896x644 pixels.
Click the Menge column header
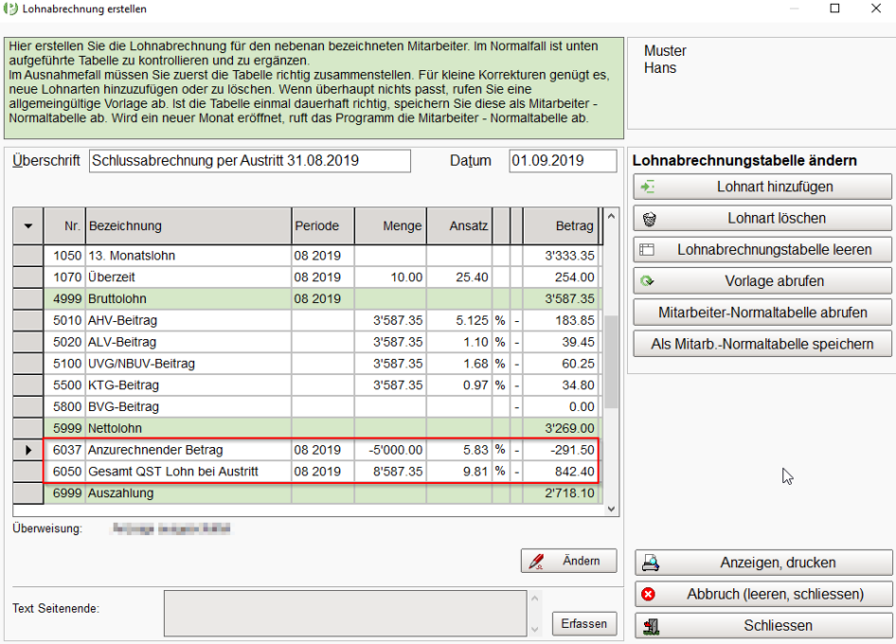(390, 225)
